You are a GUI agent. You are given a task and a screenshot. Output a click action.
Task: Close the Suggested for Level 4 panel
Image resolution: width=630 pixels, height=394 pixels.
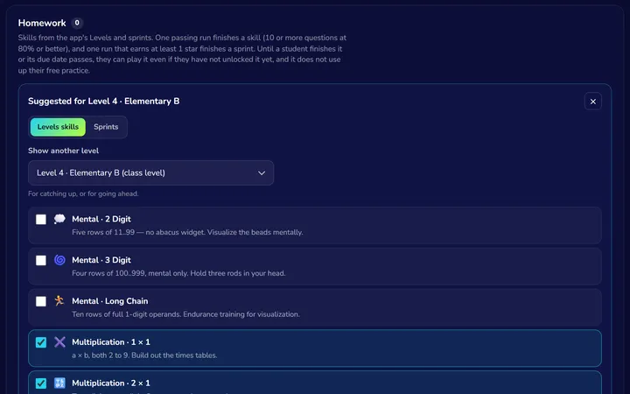(x=592, y=102)
